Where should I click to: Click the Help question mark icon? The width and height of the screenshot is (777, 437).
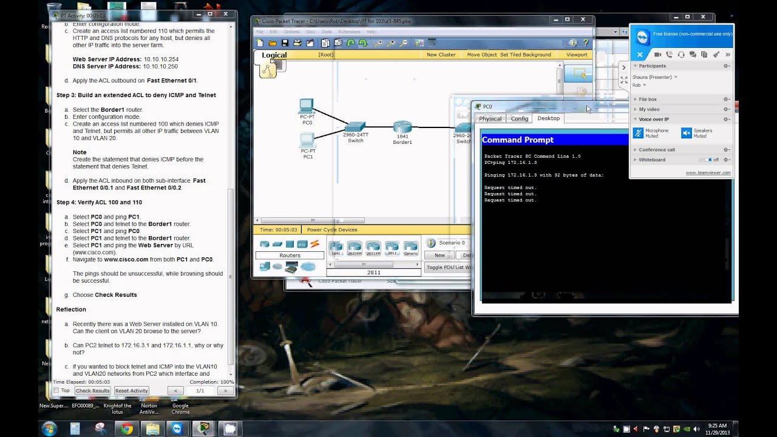click(586, 43)
